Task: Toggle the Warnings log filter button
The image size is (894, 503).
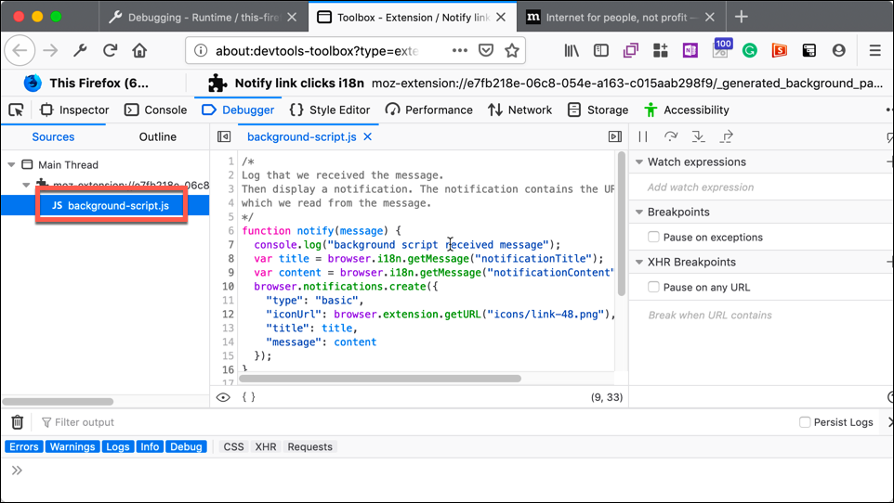Action: tap(72, 446)
